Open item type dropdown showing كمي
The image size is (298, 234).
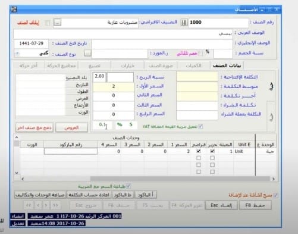(x=17, y=54)
